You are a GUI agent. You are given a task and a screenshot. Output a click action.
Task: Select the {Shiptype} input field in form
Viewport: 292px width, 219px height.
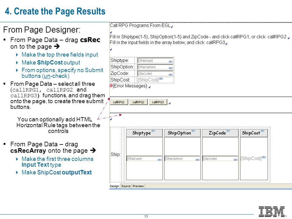point(155,61)
